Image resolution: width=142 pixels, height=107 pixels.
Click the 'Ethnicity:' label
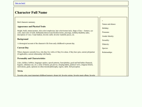(x=106, y=44)
